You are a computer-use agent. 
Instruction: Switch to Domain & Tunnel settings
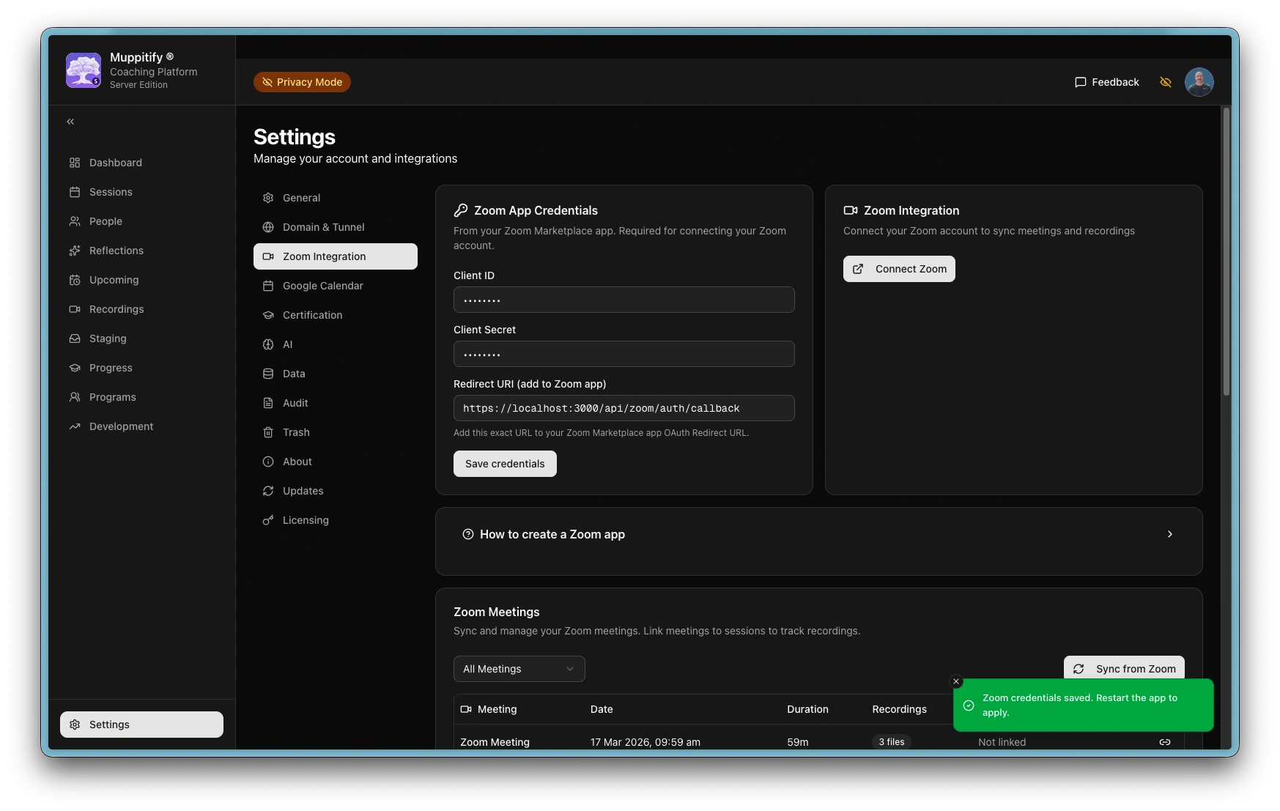coord(323,227)
